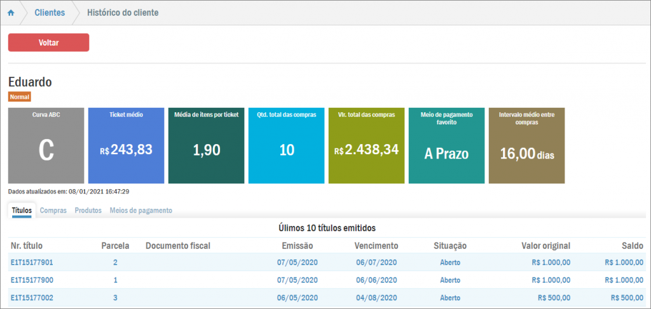Viewport: 651px width, 309px height.
Task: Open title link E1T15177002
Action: click(32, 298)
